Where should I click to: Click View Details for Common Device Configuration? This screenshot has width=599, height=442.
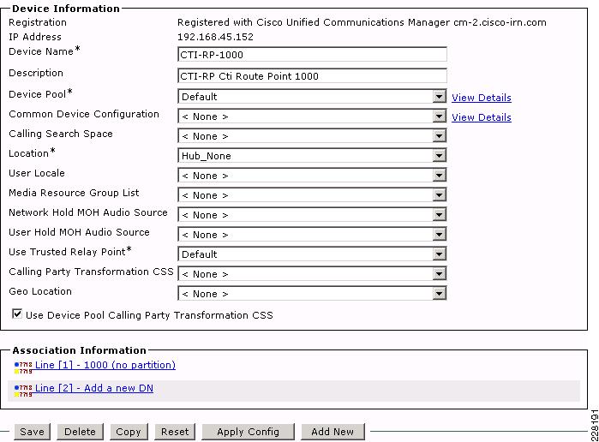(482, 117)
